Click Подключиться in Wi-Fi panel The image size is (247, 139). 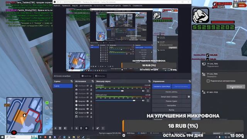236,86
